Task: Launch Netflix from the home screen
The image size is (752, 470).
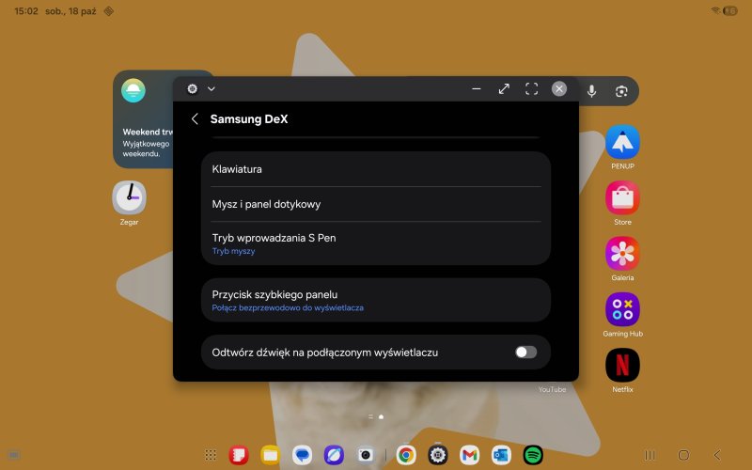Action: tap(622, 365)
